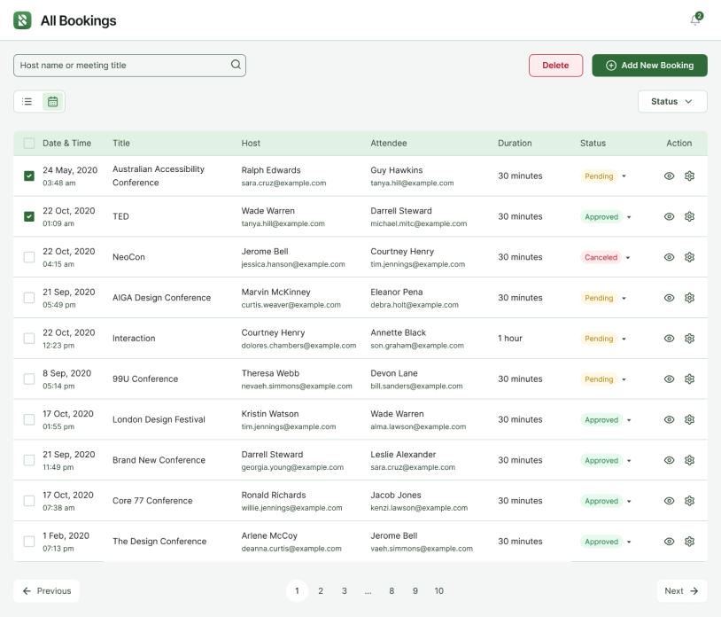
Task: Tick the select-all header checkbox
Action: pyautogui.click(x=29, y=143)
